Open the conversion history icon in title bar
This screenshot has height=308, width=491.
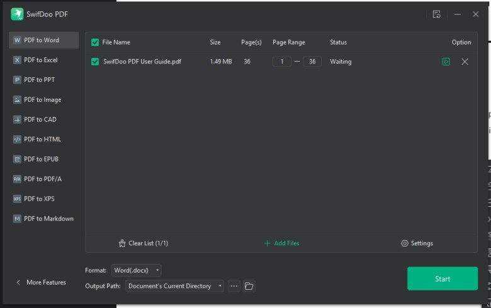436,14
